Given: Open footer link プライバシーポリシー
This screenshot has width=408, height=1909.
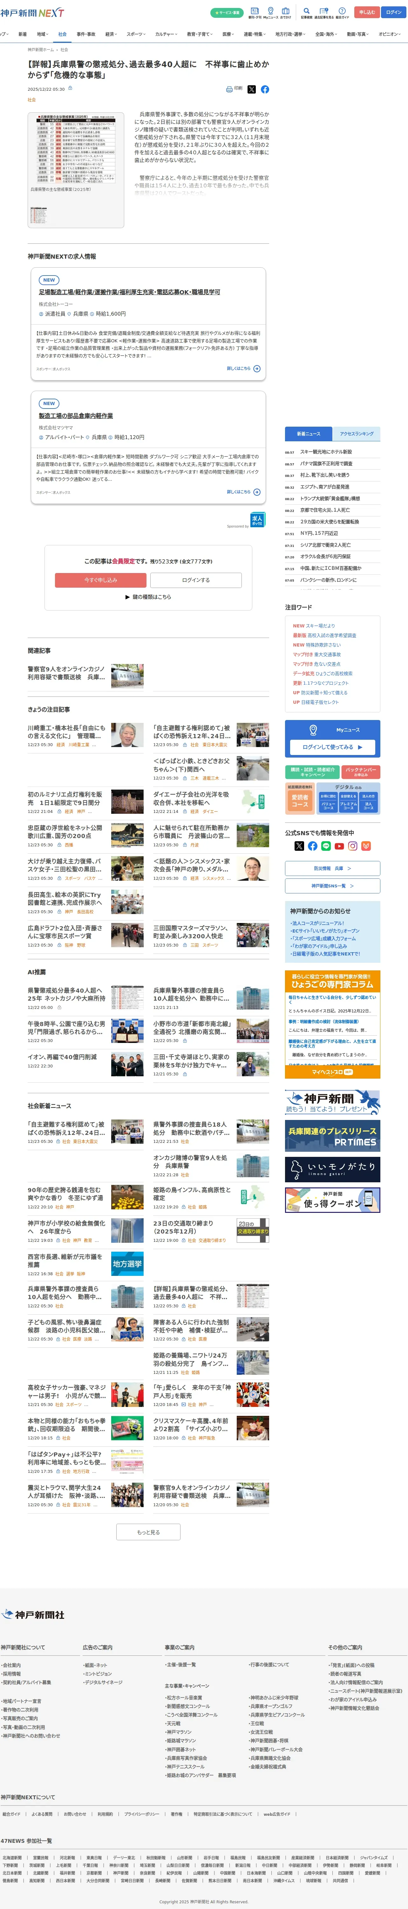Looking at the screenshot, I should 141,1814.
